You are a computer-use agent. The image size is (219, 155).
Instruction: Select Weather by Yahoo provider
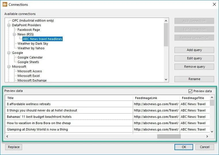click(x=31, y=48)
